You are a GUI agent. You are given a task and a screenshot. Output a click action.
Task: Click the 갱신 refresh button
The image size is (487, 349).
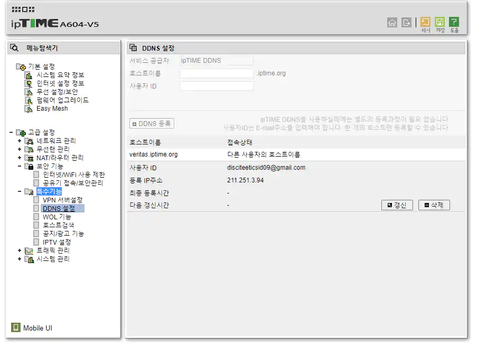point(397,205)
